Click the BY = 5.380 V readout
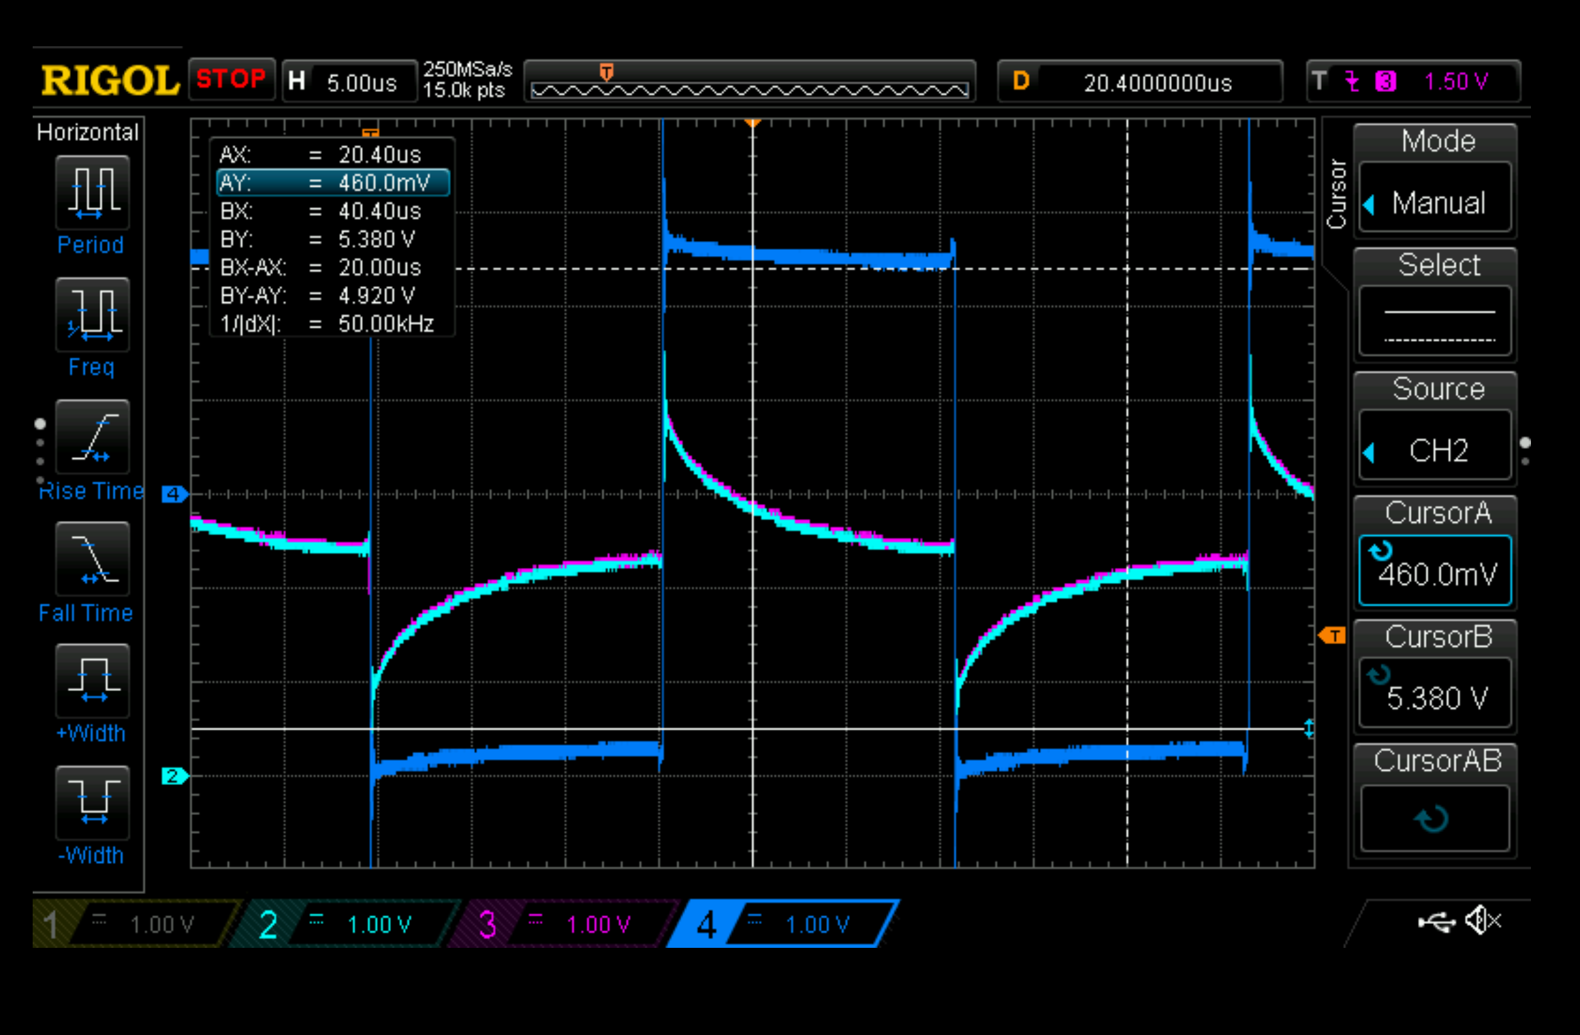1580x1035 pixels. point(332,239)
